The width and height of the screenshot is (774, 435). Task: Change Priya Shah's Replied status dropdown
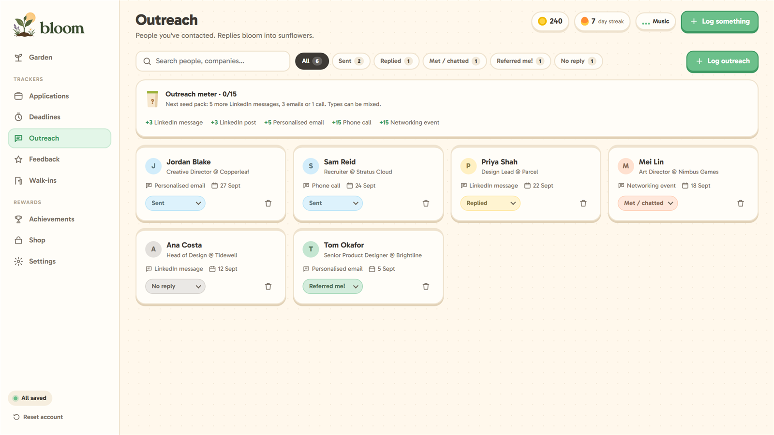[x=490, y=203]
